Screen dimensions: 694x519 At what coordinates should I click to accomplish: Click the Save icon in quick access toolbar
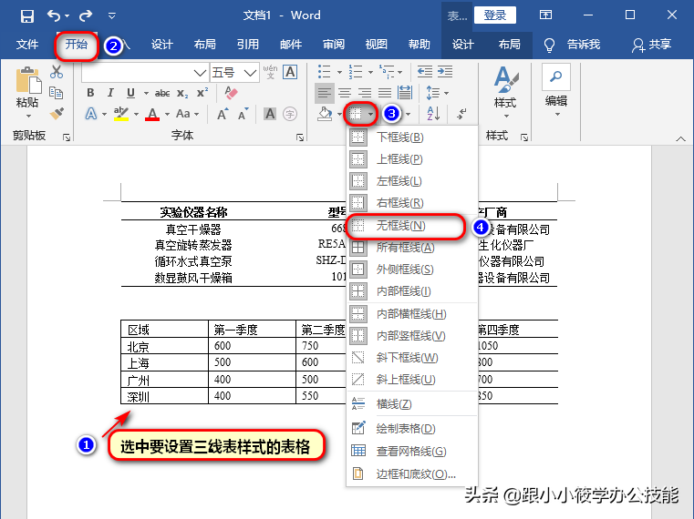coord(26,15)
